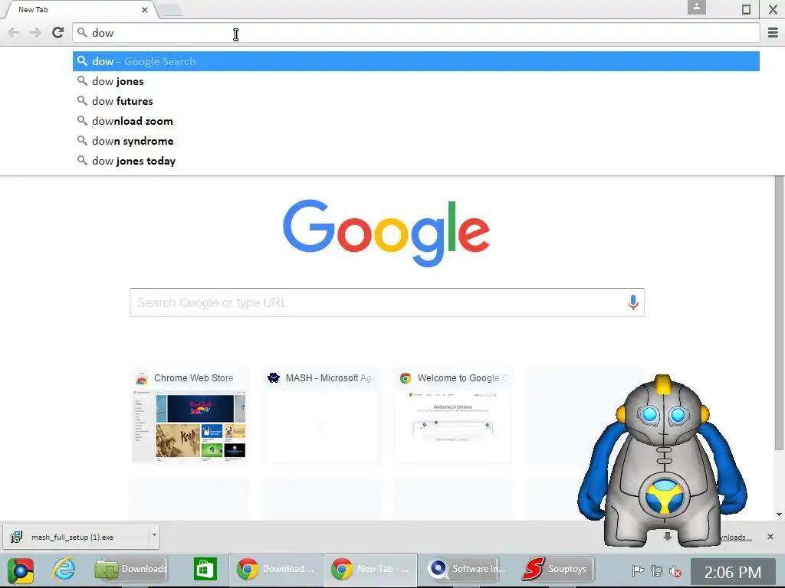Viewport: 785px width, 588px height.
Task: Focus the 'Search Google or type URL' box
Action: click(386, 302)
